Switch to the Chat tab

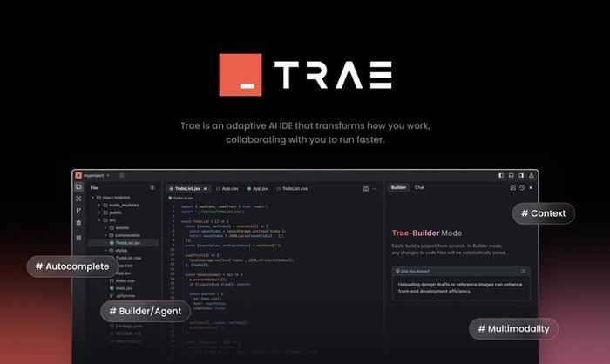pyautogui.click(x=419, y=187)
